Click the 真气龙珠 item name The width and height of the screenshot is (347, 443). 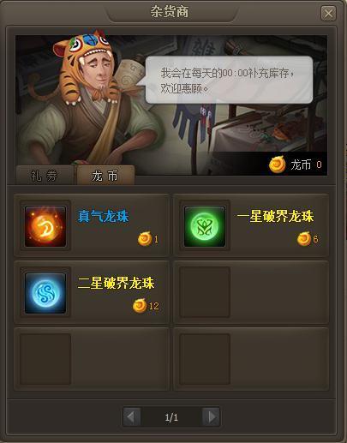click(x=103, y=216)
